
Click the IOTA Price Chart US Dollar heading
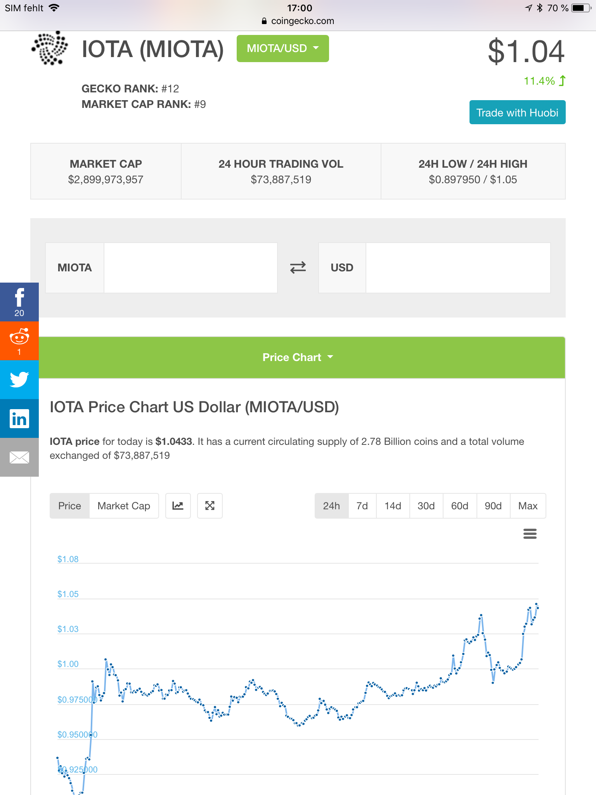pyautogui.click(x=194, y=407)
